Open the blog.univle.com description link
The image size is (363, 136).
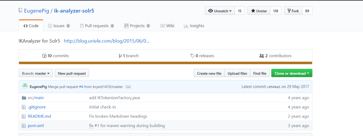107,41
